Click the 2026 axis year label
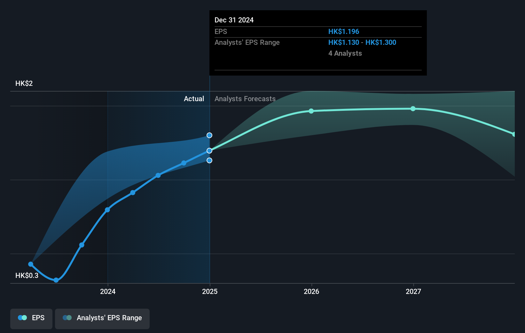Image resolution: width=525 pixels, height=333 pixels. point(311,291)
